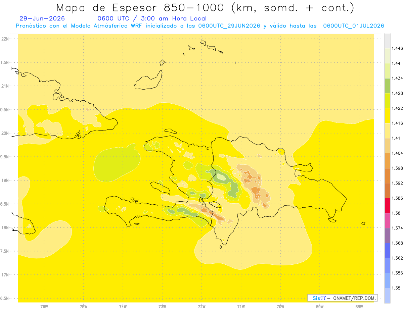Choose the blue swatch between 1.362 and 1.368
Screen dimensions: 403x311
[387, 250]
